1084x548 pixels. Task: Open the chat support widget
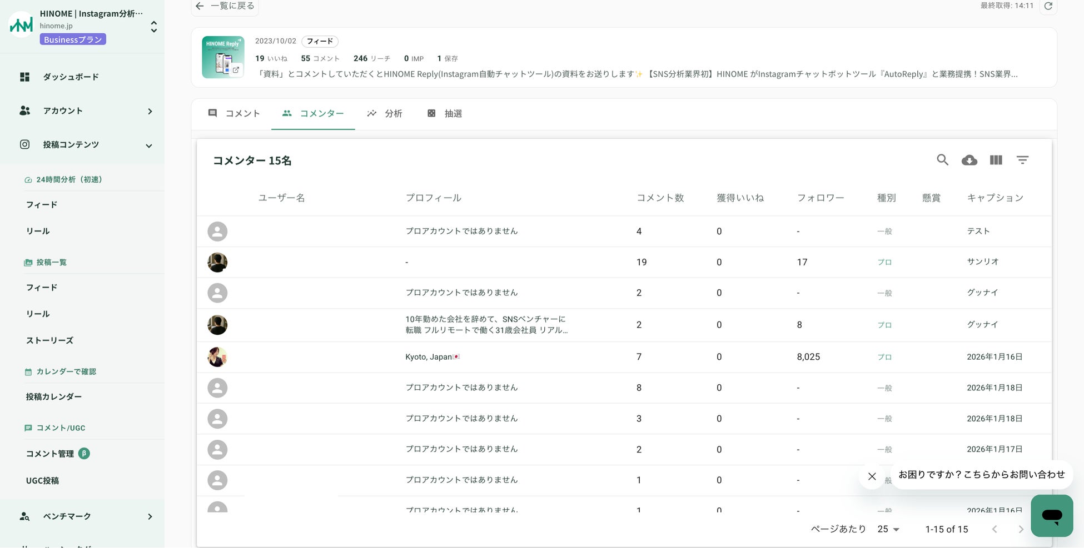tap(1051, 515)
